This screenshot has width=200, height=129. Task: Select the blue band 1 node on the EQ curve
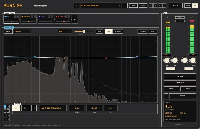[x=35, y=57]
